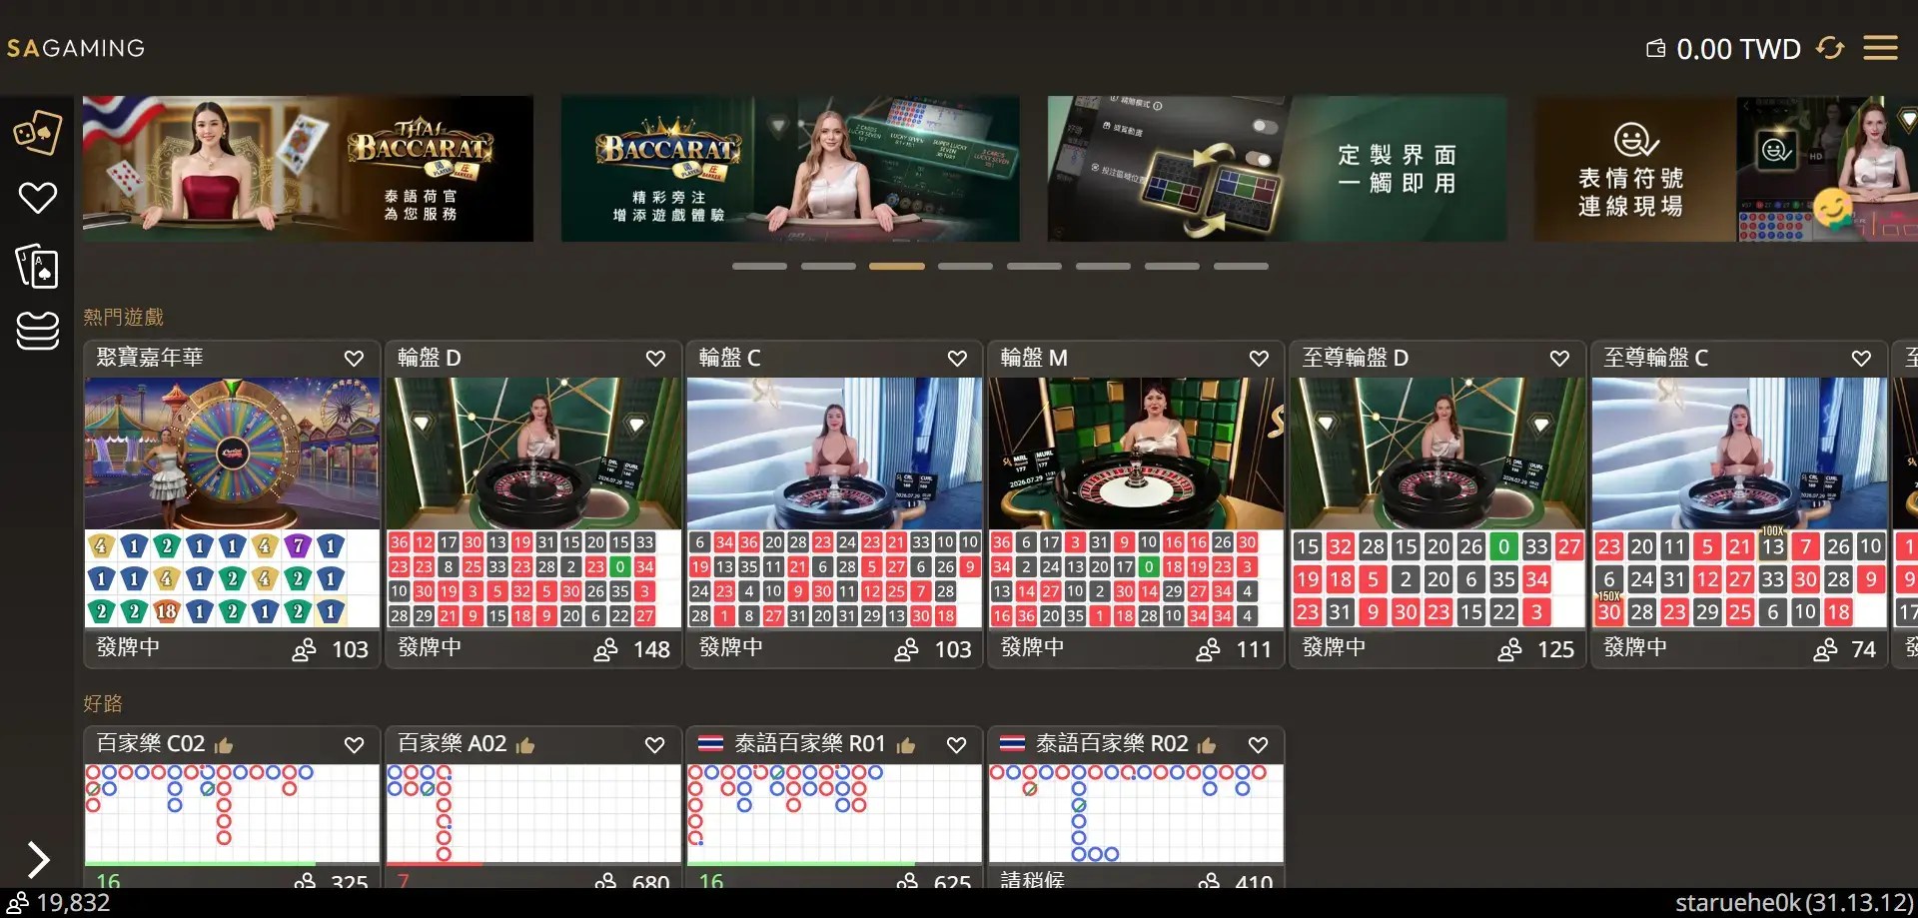Expand the sidebar with the arrow chevron
The height and width of the screenshot is (918, 1918).
(38, 859)
